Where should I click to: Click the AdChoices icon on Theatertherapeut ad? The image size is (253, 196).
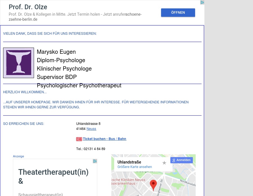pos(95,161)
